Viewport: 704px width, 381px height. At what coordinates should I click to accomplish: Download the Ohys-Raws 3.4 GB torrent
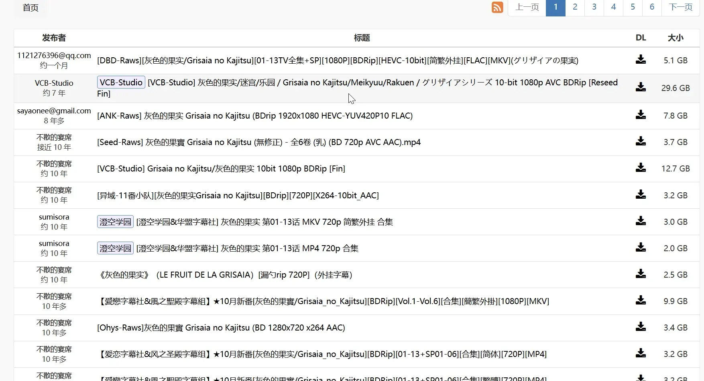coord(641,327)
